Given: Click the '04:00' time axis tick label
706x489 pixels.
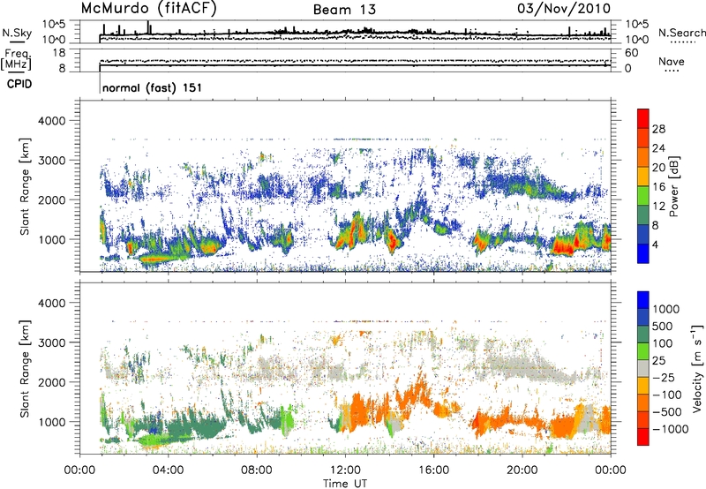Looking at the screenshot, I should tap(168, 470).
